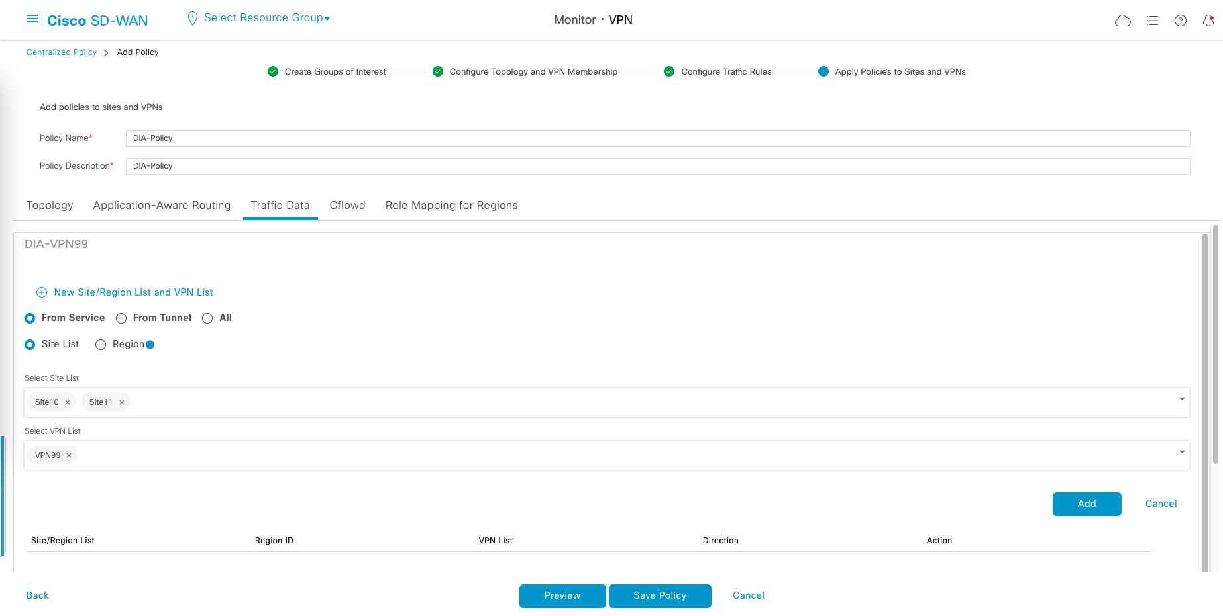The height and width of the screenshot is (616, 1223).
Task: Remove VPN99 from VPN list
Action: (69, 455)
